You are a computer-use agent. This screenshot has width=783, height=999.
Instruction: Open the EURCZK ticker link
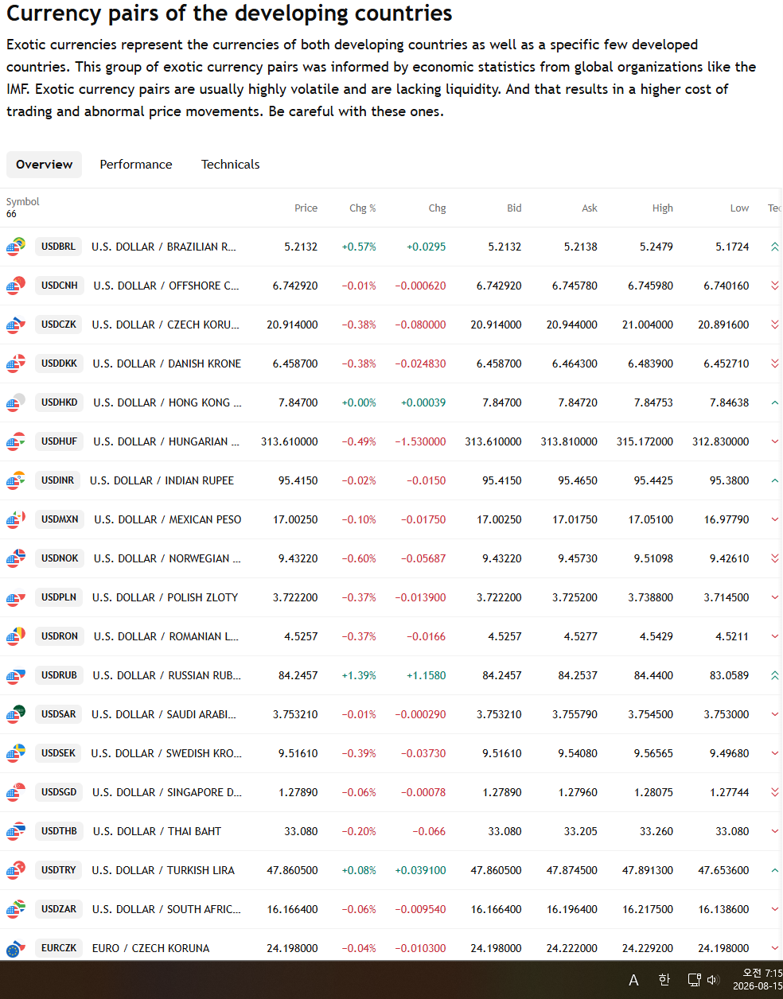pos(59,948)
